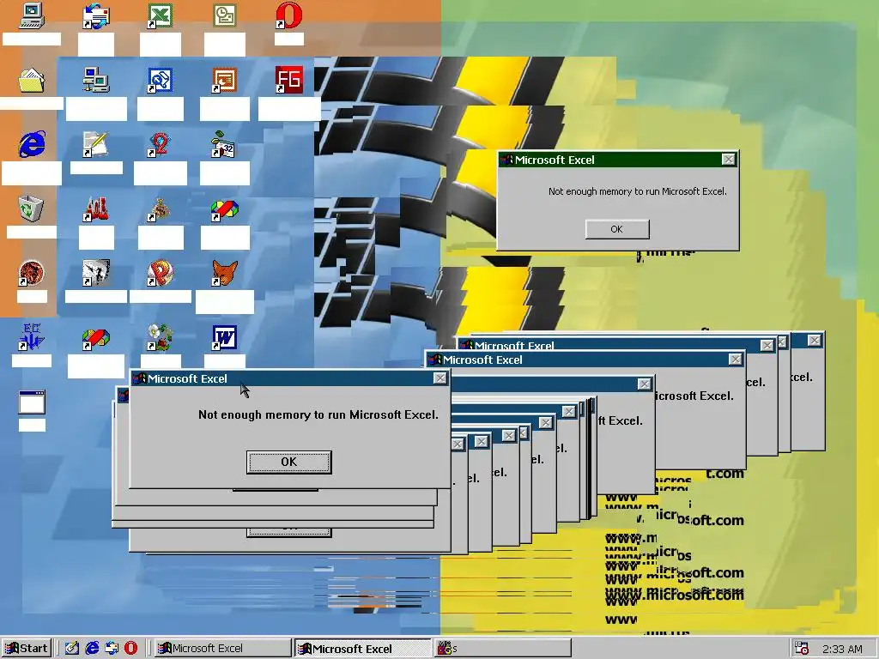Viewport: 879px width, 659px height.
Task: Switch to the first Microsoft Excel taskbar button
Action: (222, 649)
